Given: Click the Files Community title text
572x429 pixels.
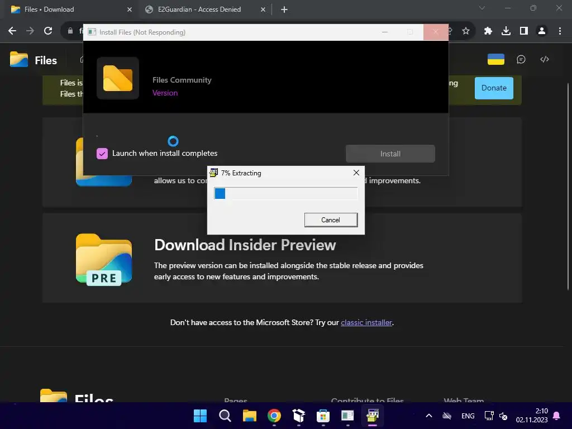Looking at the screenshot, I should [182, 80].
